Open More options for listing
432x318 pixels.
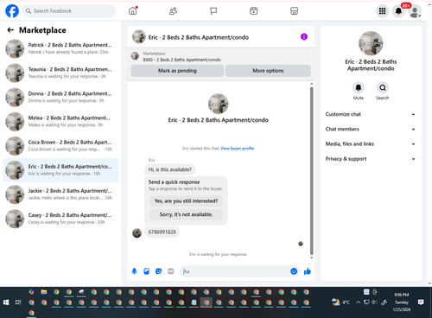coord(268,71)
